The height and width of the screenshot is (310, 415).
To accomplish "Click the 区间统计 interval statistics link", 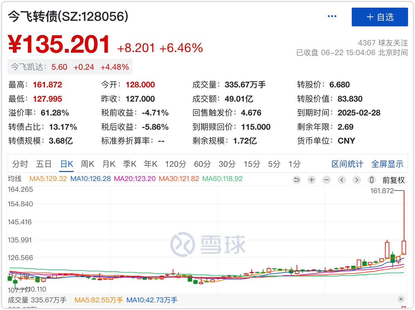I will click(347, 164).
